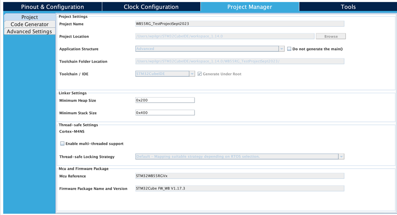Click the Project Name field
This screenshot has width=397, height=215.
point(239,24)
